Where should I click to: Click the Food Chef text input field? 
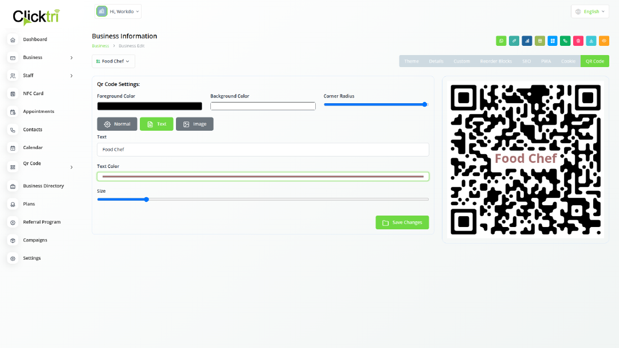tap(263, 150)
